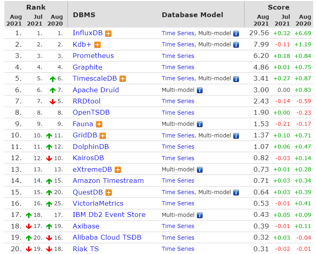This screenshot has width=316, height=254.
Task: Click the orange plus icon beside InfluxDB
Action: coord(108,34)
